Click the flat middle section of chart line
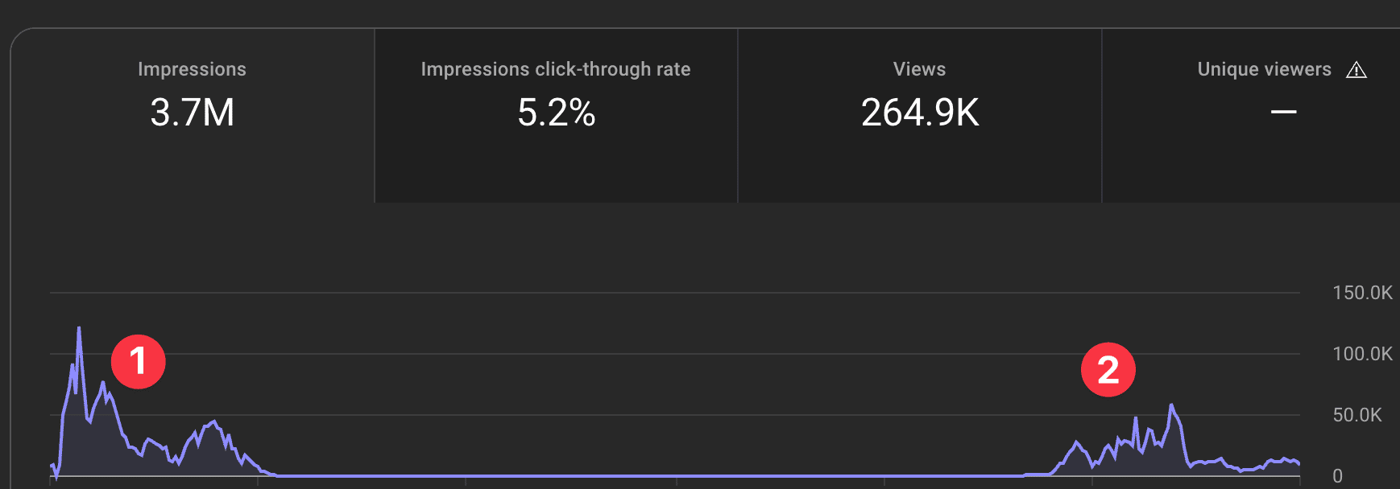1400x489 pixels. click(644, 475)
